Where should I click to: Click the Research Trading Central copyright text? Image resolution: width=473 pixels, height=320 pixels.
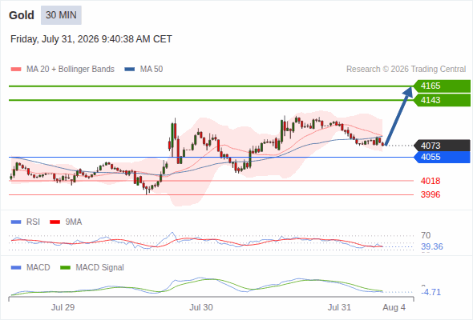(x=406, y=70)
